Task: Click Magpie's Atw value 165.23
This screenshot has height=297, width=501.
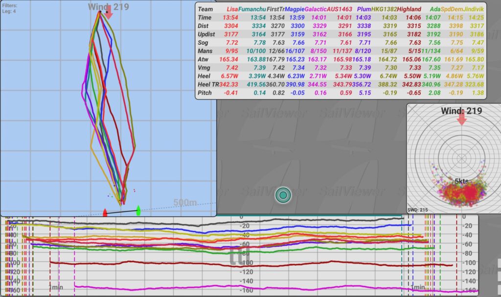Action: click(x=295, y=59)
